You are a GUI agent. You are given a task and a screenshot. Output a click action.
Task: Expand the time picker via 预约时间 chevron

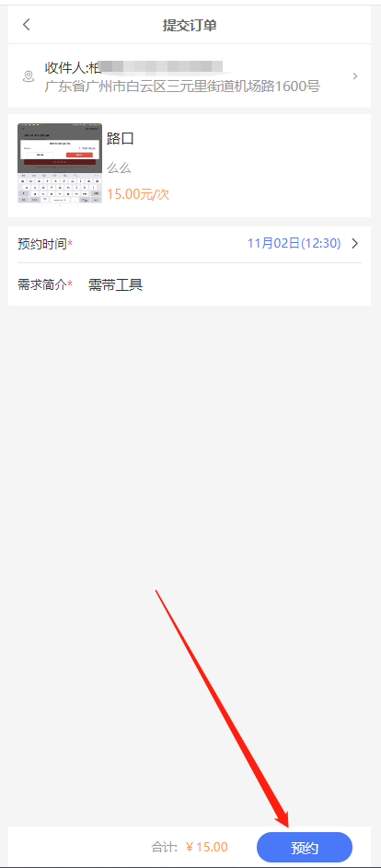point(355,244)
